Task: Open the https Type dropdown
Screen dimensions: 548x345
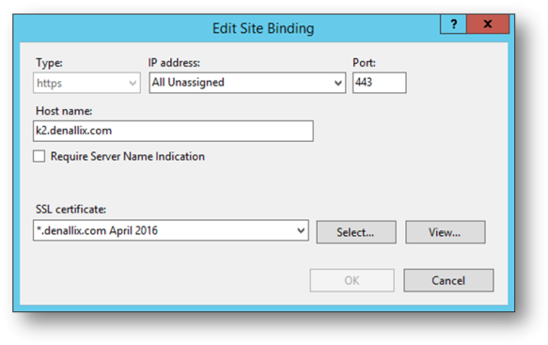Action: (x=86, y=83)
